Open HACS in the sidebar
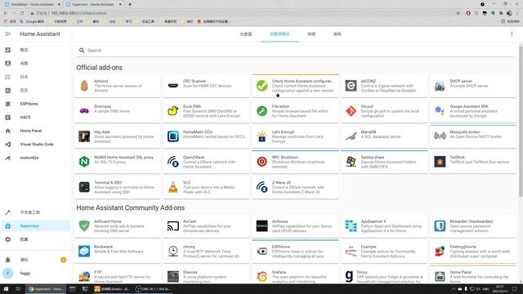Viewport: 523px width, 294px height. (x=36, y=118)
